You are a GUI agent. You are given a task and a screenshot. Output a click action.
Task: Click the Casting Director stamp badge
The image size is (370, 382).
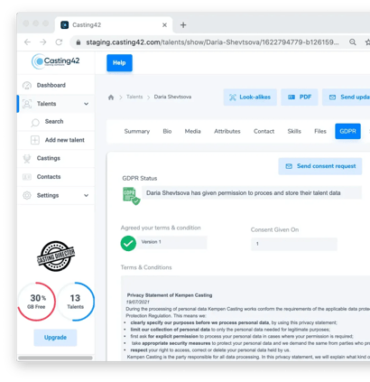pos(56,256)
